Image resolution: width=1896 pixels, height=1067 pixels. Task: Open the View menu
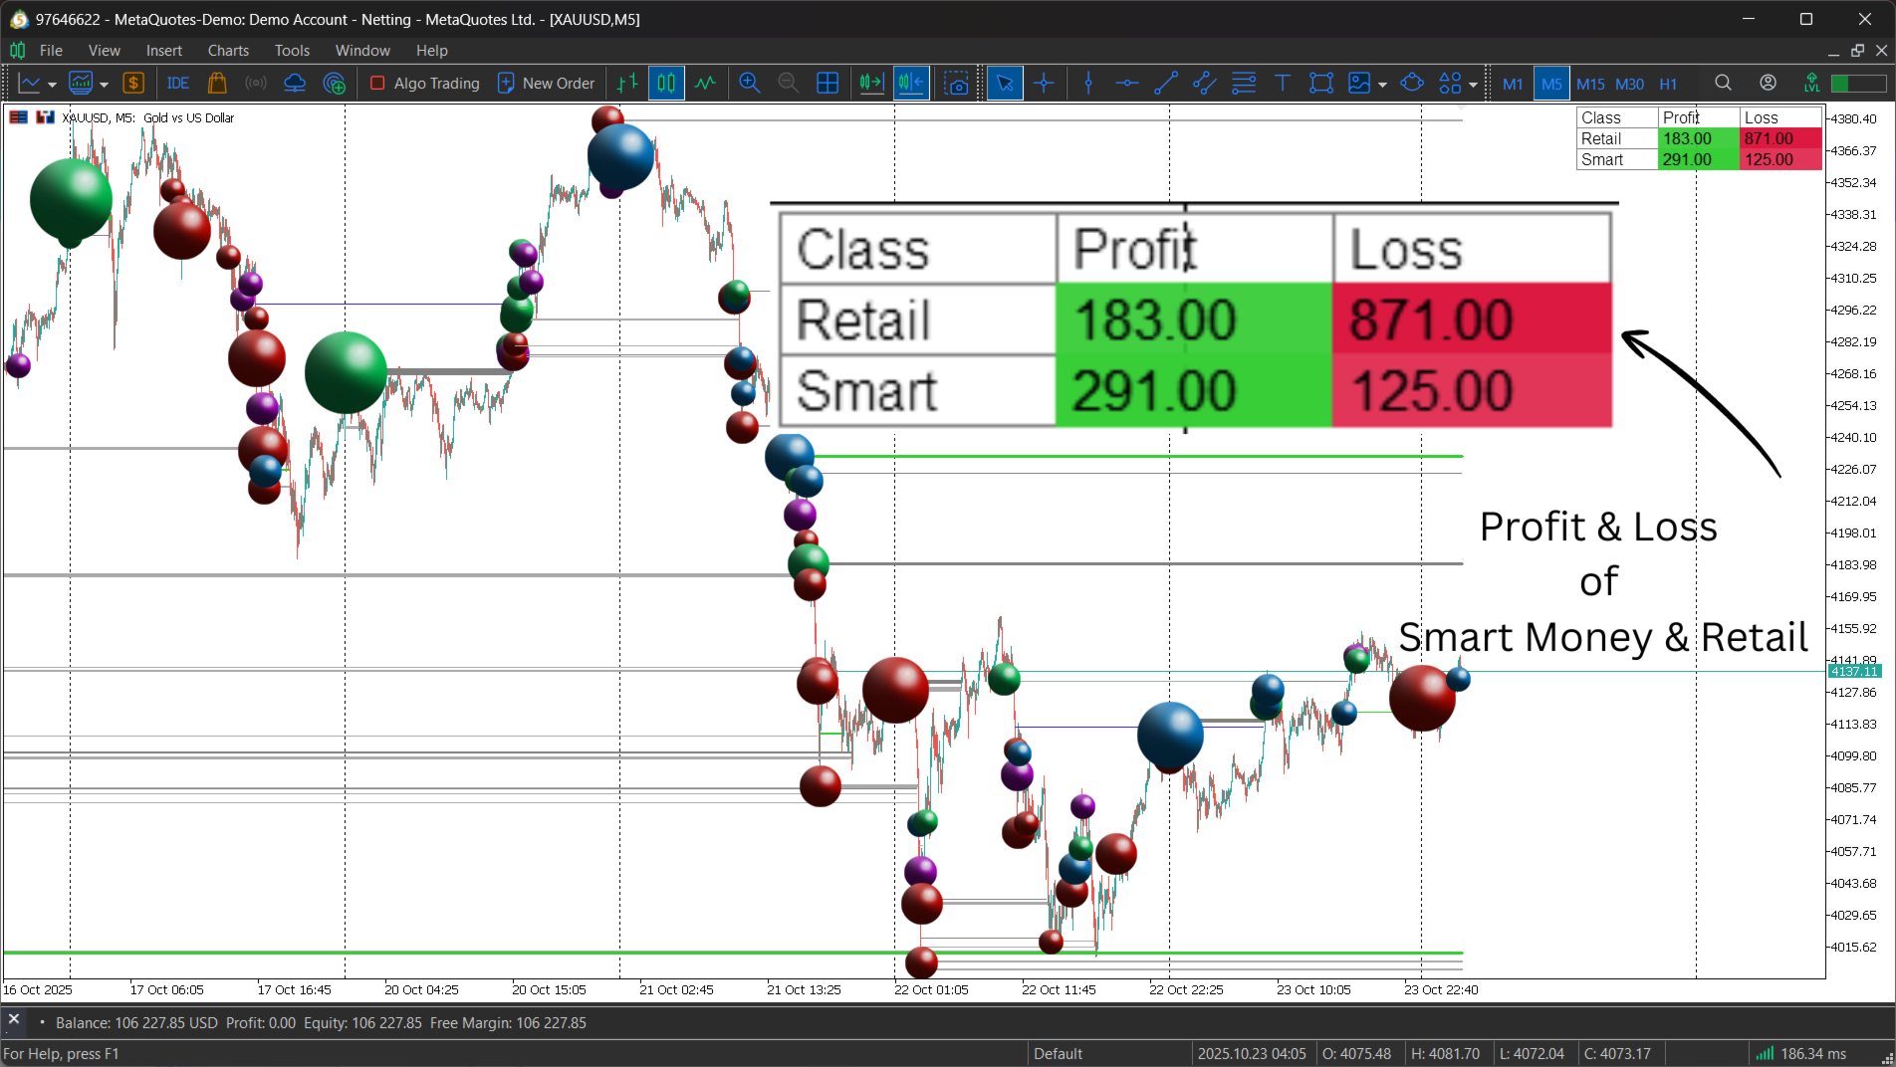point(104,50)
